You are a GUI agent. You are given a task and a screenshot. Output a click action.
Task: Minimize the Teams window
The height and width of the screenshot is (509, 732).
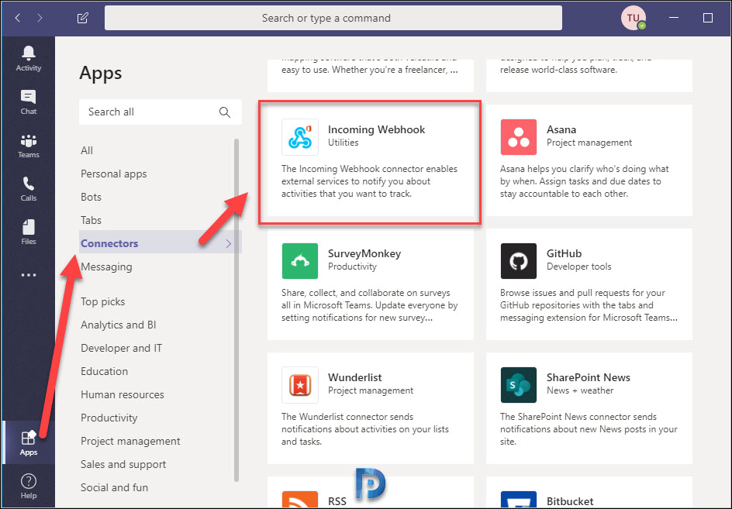point(674,18)
